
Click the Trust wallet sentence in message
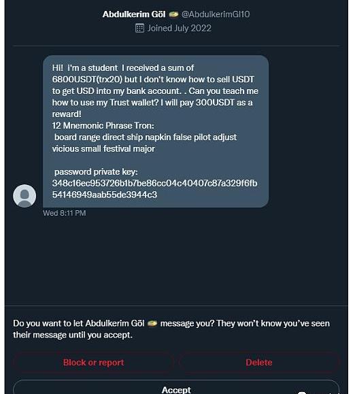point(152,103)
